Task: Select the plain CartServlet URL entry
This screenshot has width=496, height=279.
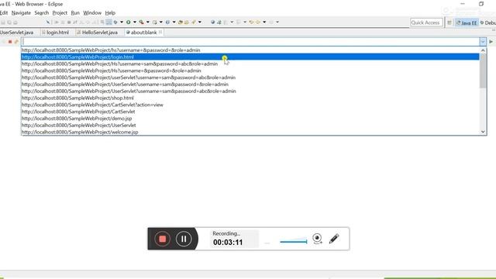Action: 250,112
